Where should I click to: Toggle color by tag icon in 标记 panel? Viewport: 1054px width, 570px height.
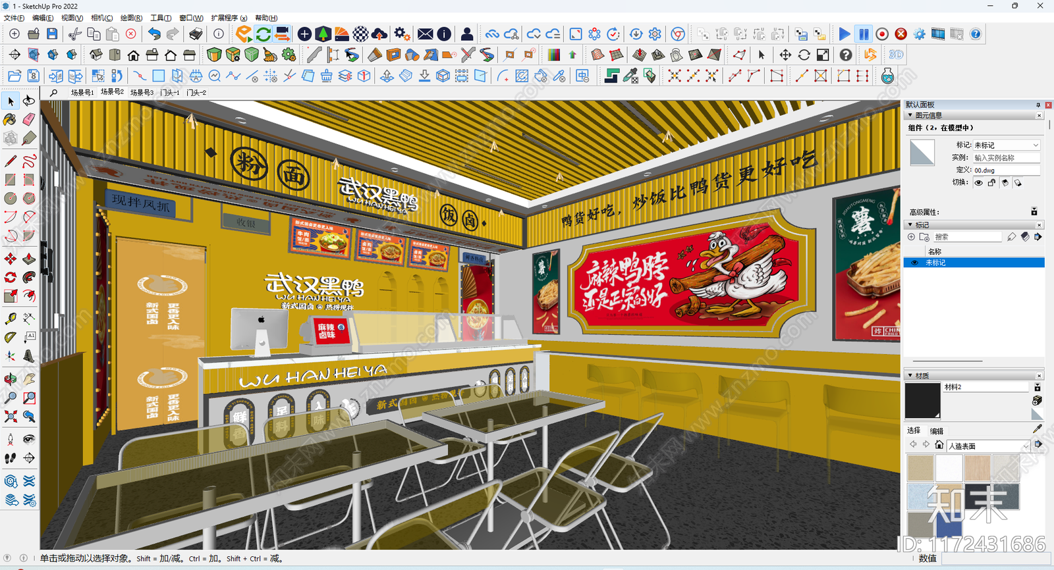click(1025, 237)
